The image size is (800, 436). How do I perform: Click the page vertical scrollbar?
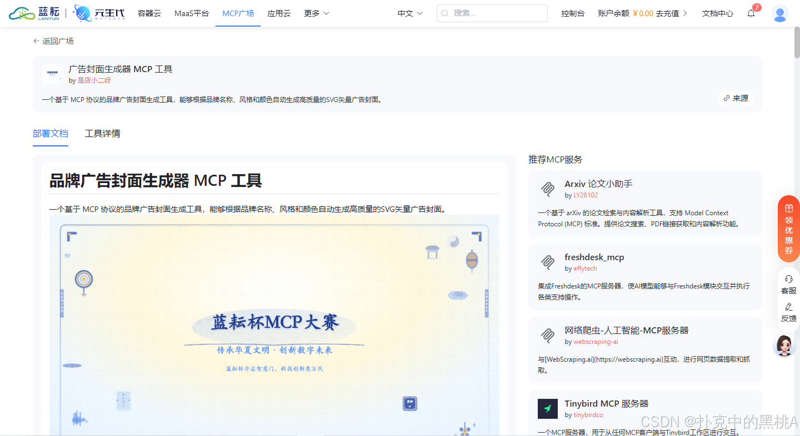(x=797, y=42)
